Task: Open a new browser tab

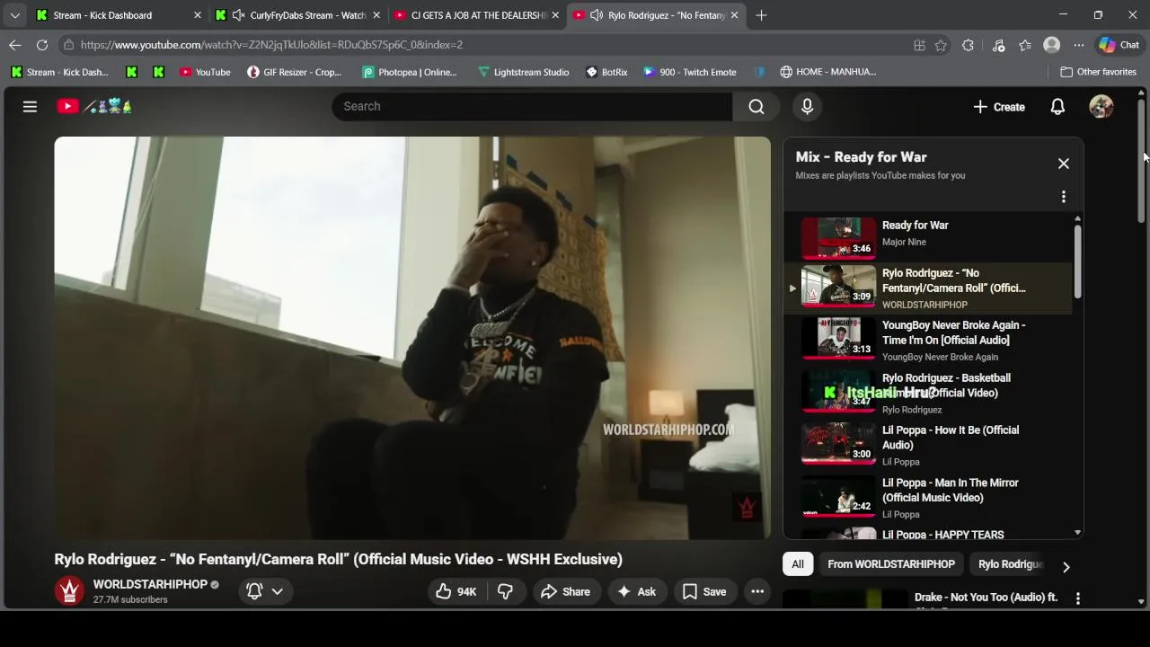Action: (x=761, y=15)
